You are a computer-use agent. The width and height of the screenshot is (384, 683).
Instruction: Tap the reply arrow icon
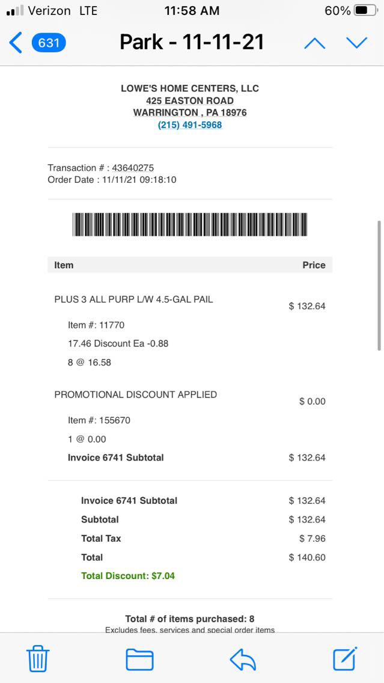point(243,659)
